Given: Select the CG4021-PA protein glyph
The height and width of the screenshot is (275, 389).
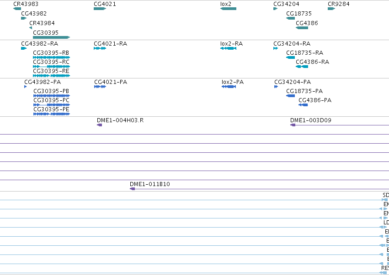Looking at the screenshot, I should (x=100, y=87).
